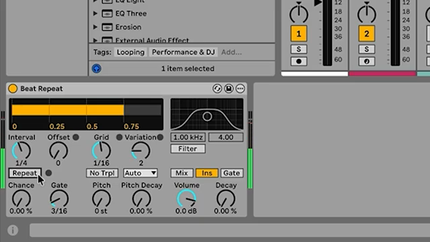430x242 pixels.
Task: Expand the Erosion browser entry
Action: click(95, 27)
